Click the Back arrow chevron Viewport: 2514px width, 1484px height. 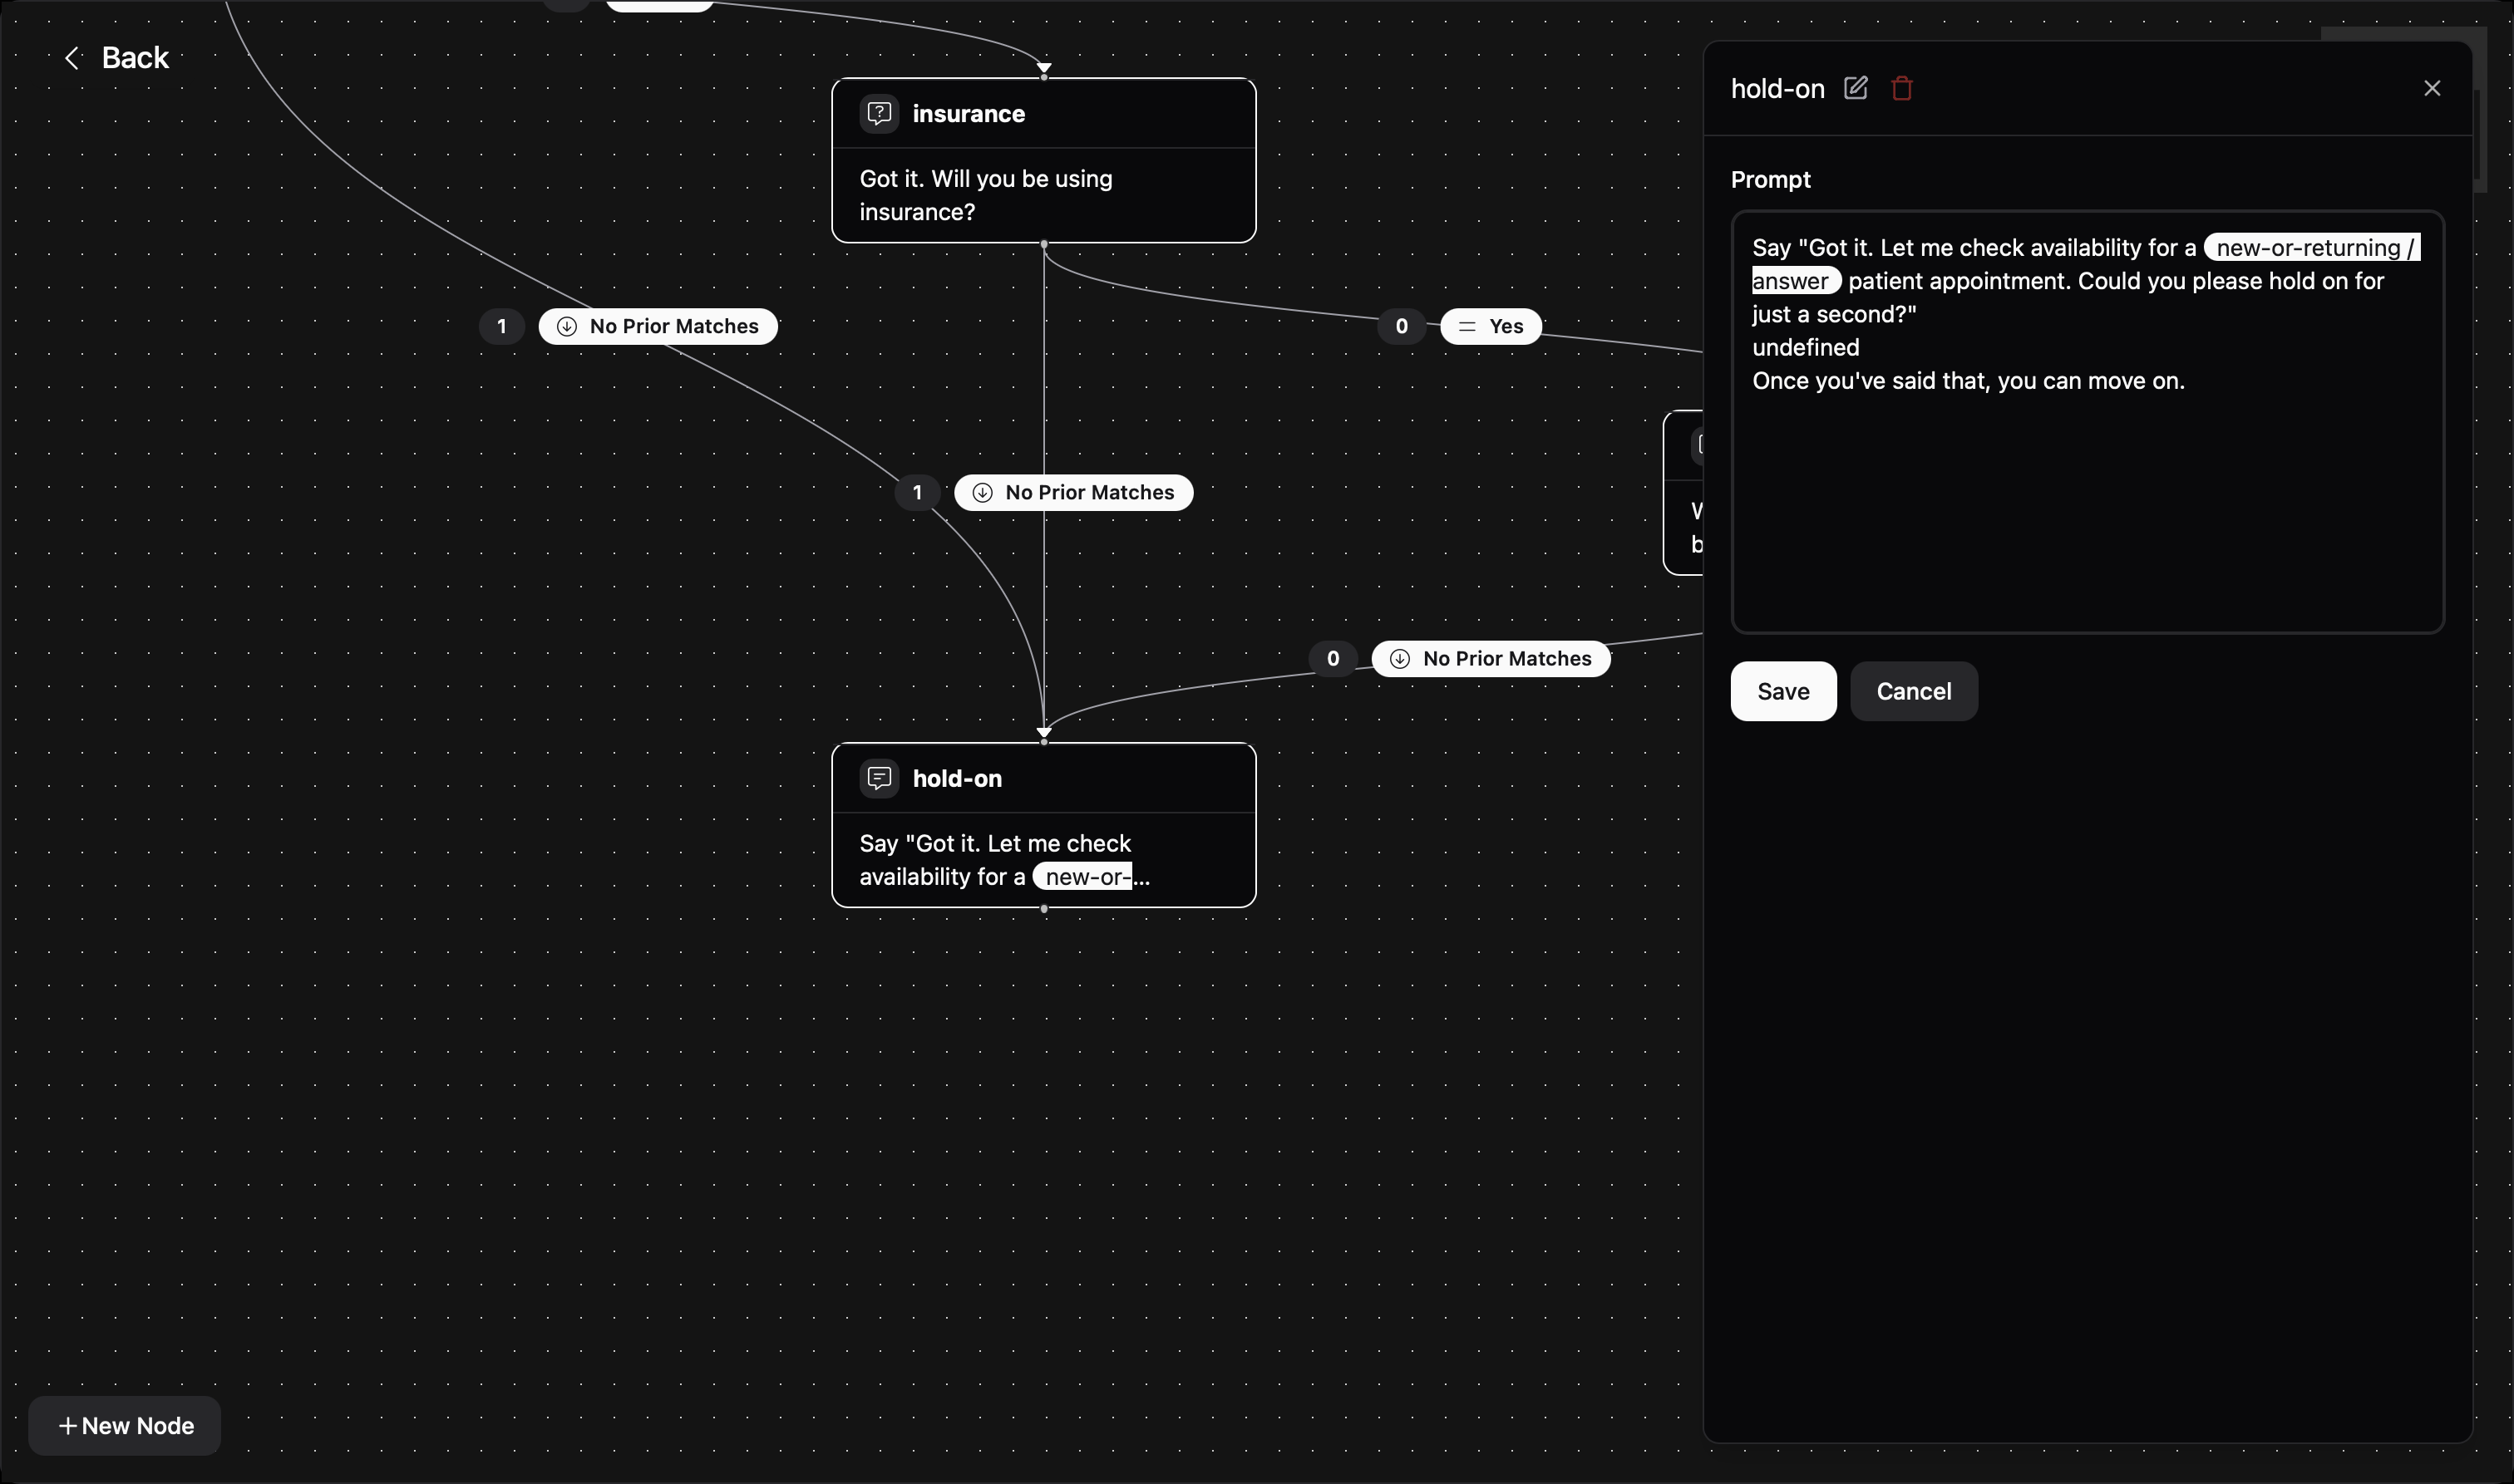(x=72, y=58)
